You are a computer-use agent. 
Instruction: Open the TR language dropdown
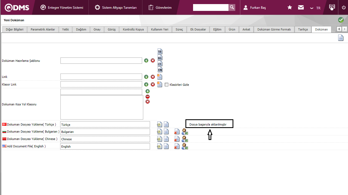[315, 8]
